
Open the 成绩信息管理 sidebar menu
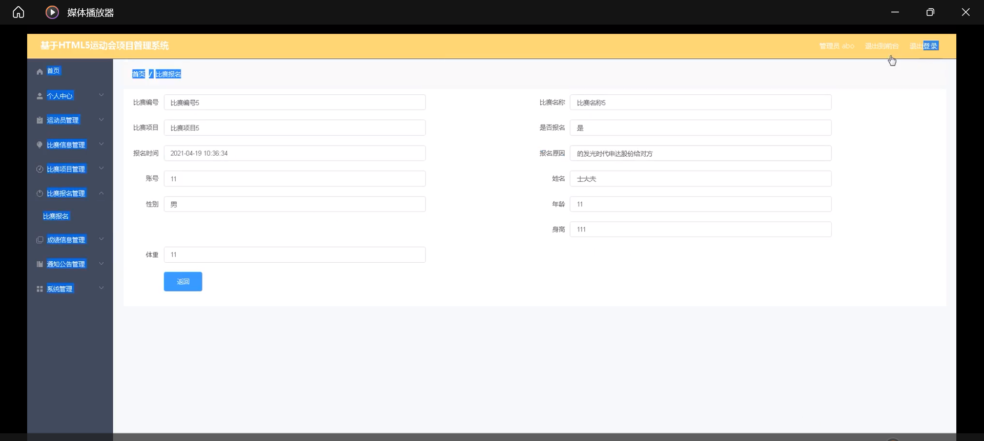[66, 240]
